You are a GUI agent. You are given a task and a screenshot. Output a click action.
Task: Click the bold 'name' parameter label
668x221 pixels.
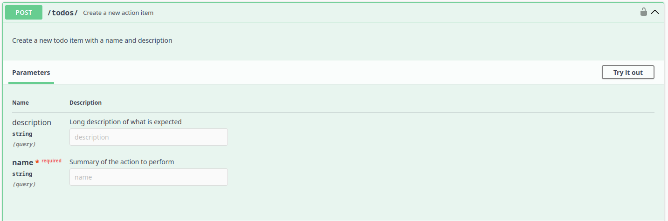click(x=22, y=162)
